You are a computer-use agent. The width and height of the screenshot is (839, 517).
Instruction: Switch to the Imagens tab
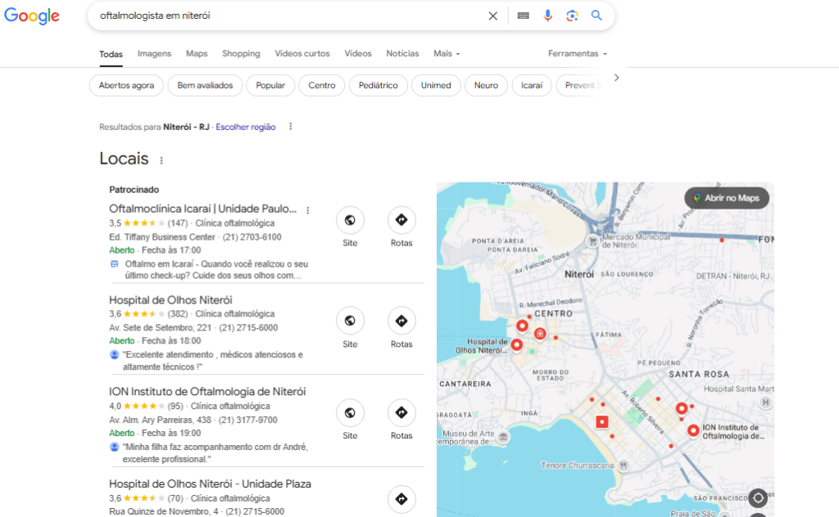click(154, 53)
